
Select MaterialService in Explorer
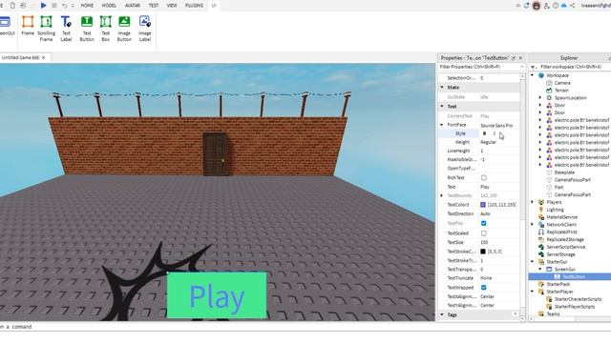coord(561,217)
